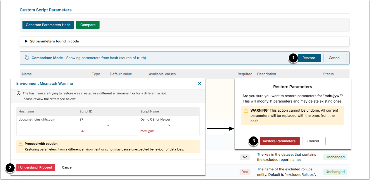Click the Name column header

(x=27, y=74)
